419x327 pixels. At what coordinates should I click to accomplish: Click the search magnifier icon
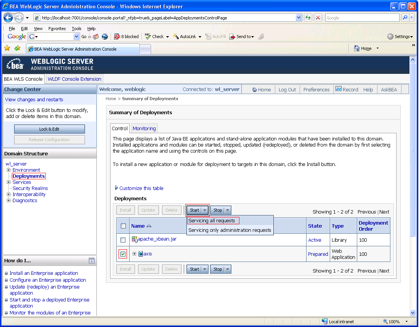(405, 18)
